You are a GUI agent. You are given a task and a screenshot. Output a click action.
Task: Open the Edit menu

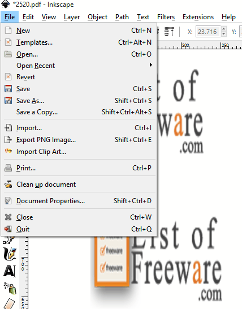28,17
